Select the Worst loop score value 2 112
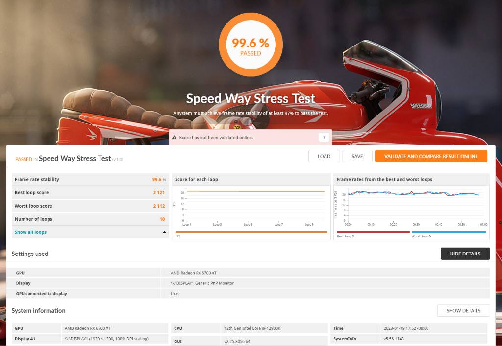This screenshot has height=346, width=502. pyautogui.click(x=159, y=206)
